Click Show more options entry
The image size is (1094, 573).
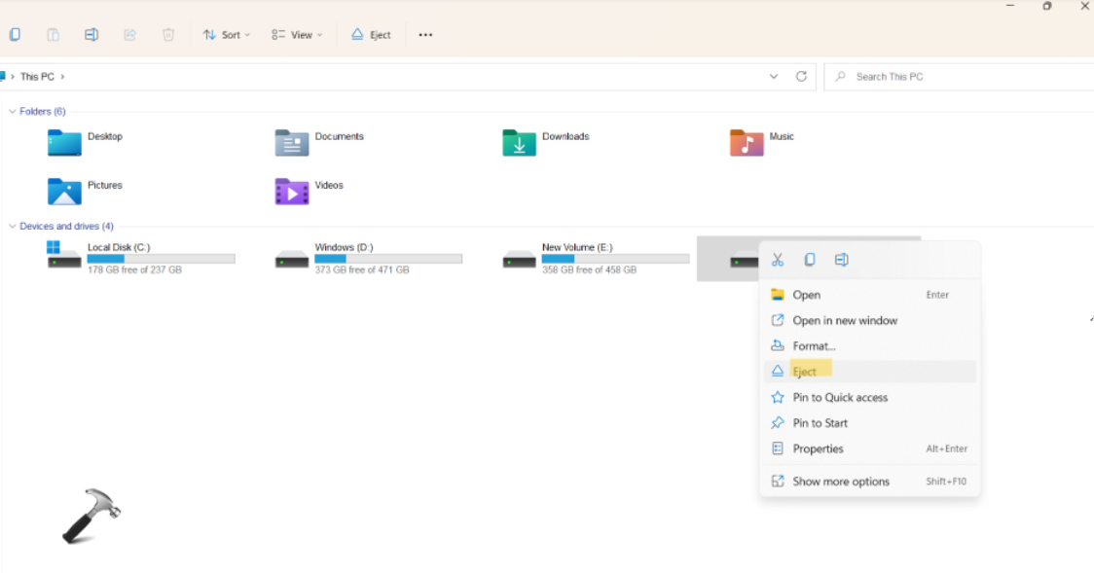pos(840,482)
